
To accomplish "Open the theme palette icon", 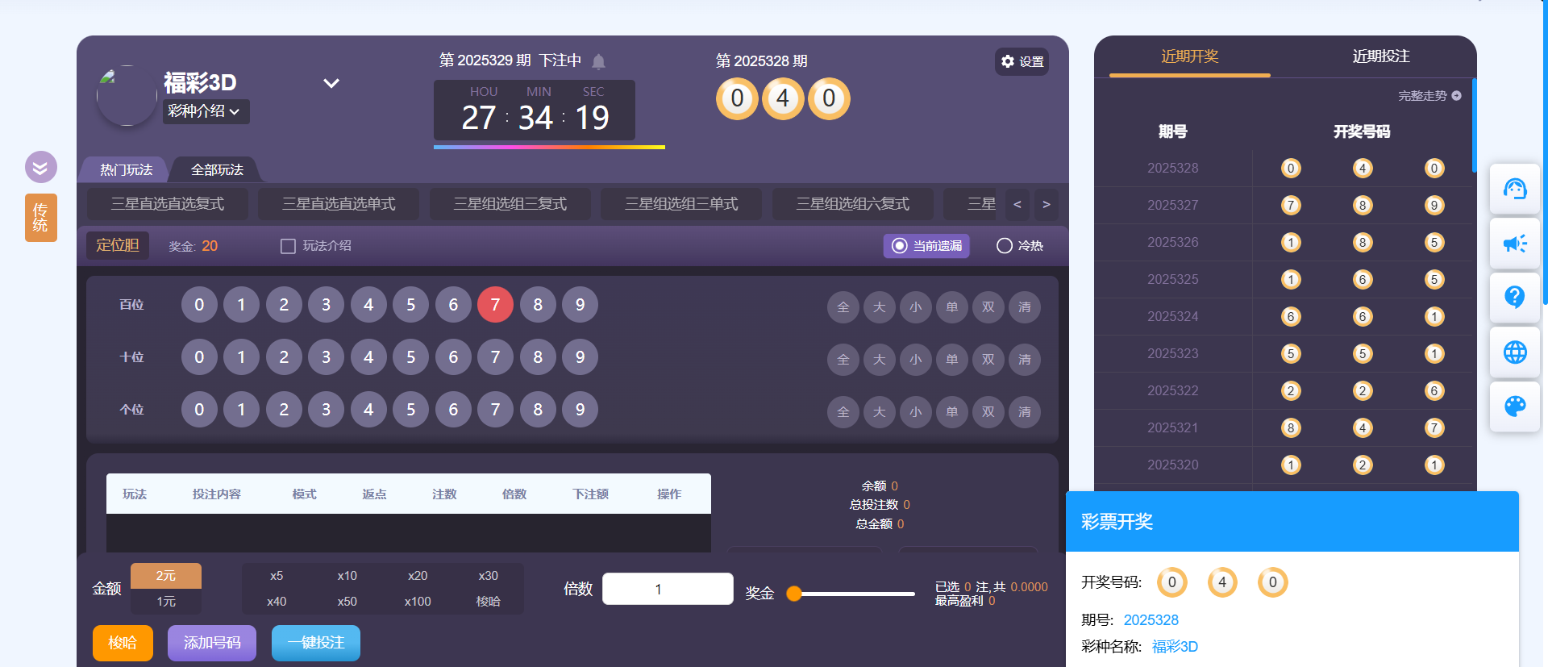I will coord(1514,406).
